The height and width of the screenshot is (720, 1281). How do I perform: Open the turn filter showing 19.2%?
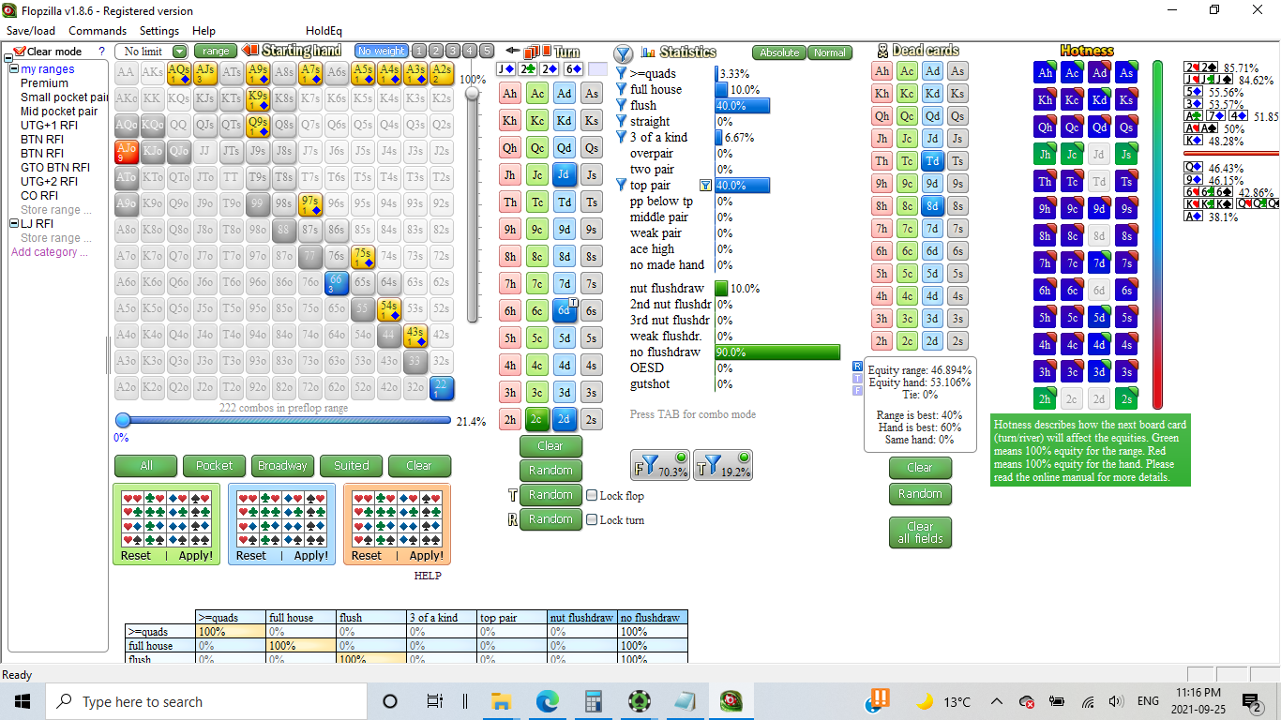(723, 465)
